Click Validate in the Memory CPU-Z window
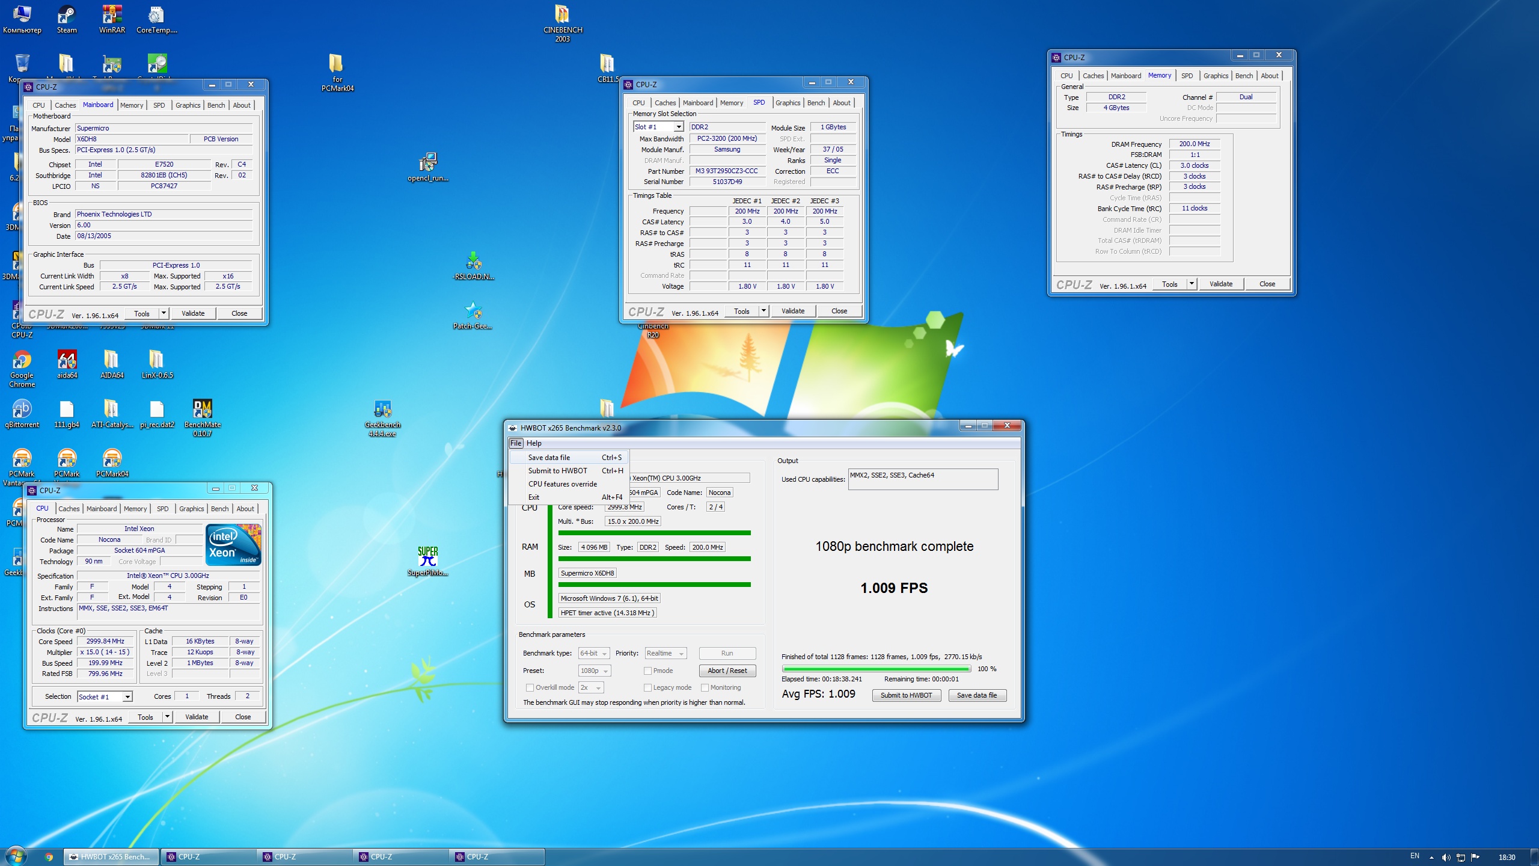This screenshot has width=1539, height=866. coord(1220,284)
